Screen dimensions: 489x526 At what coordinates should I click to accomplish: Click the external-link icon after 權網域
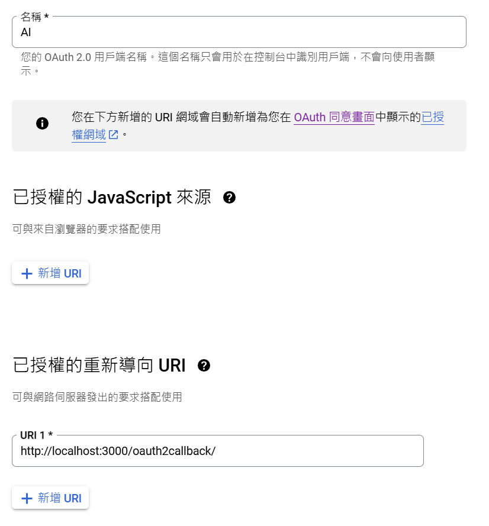114,135
